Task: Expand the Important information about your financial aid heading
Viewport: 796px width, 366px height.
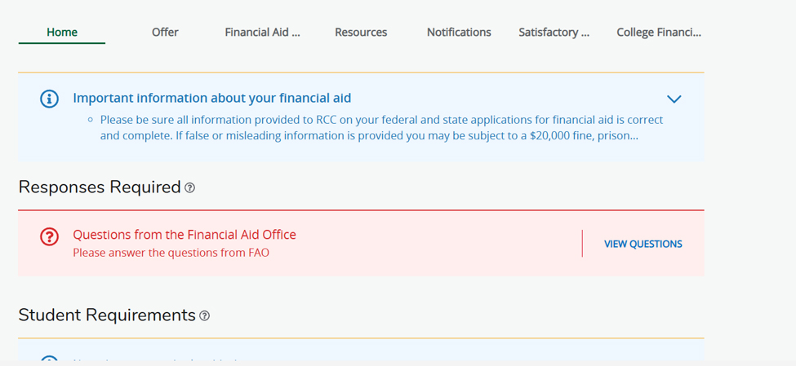Action: point(211,98)
